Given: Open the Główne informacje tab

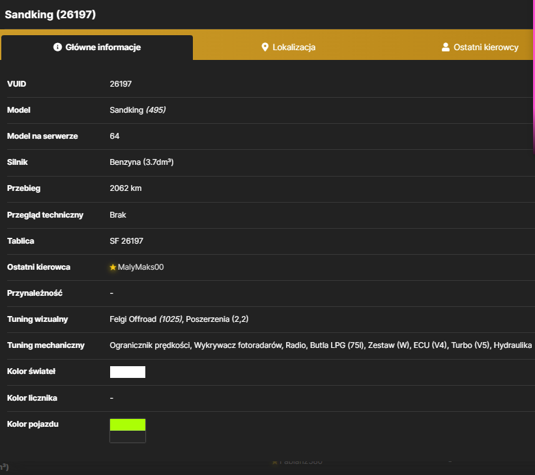Looking at the screenshot, I should pos(97,48).
